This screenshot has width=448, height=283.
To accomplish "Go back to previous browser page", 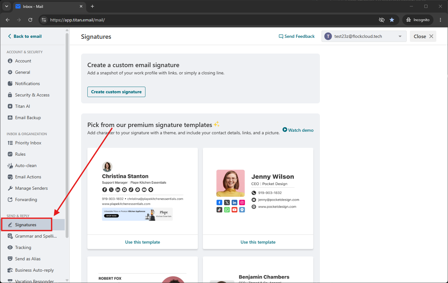I will pos(8,20).
